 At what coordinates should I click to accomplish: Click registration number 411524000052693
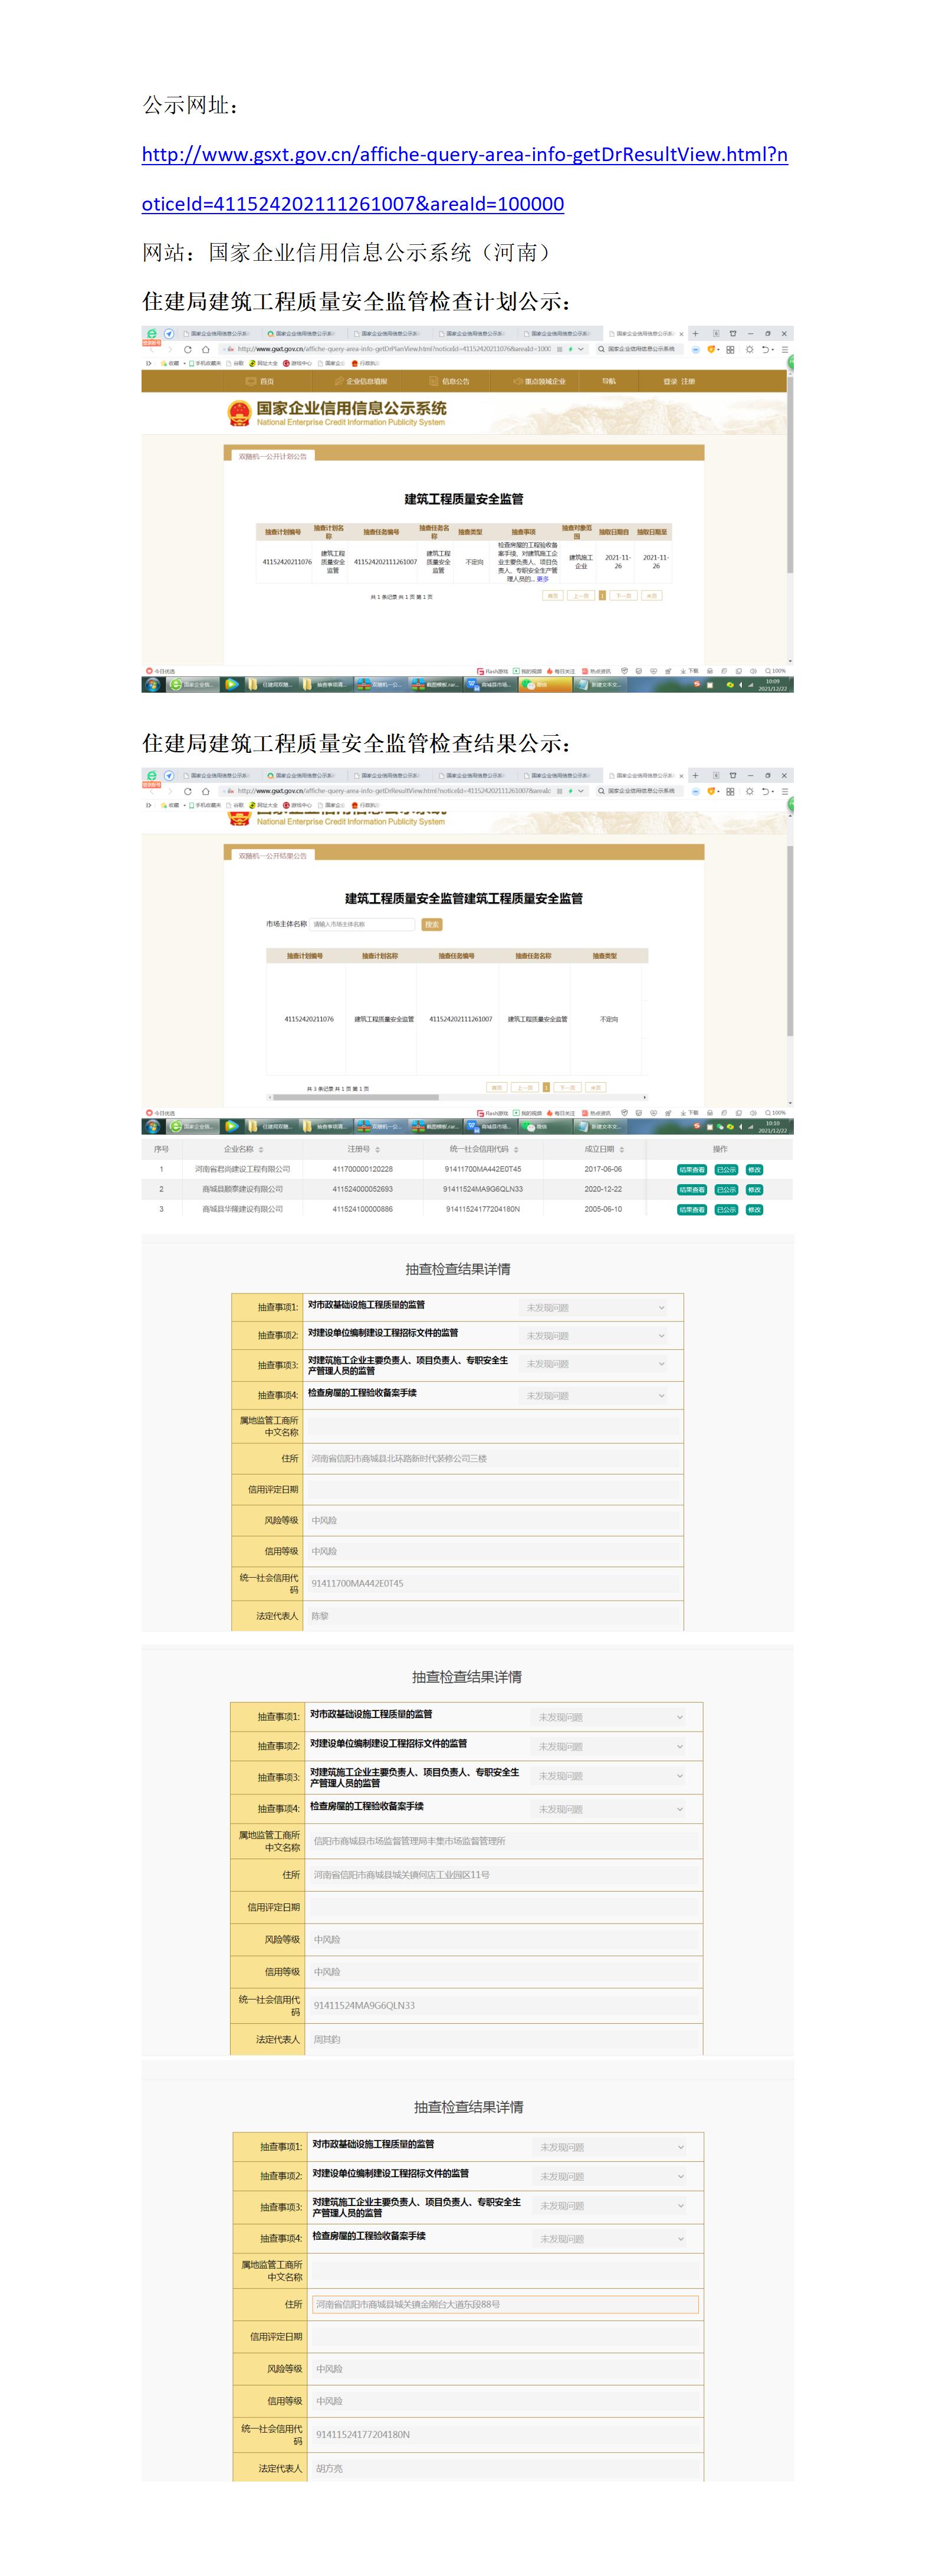362,1190
